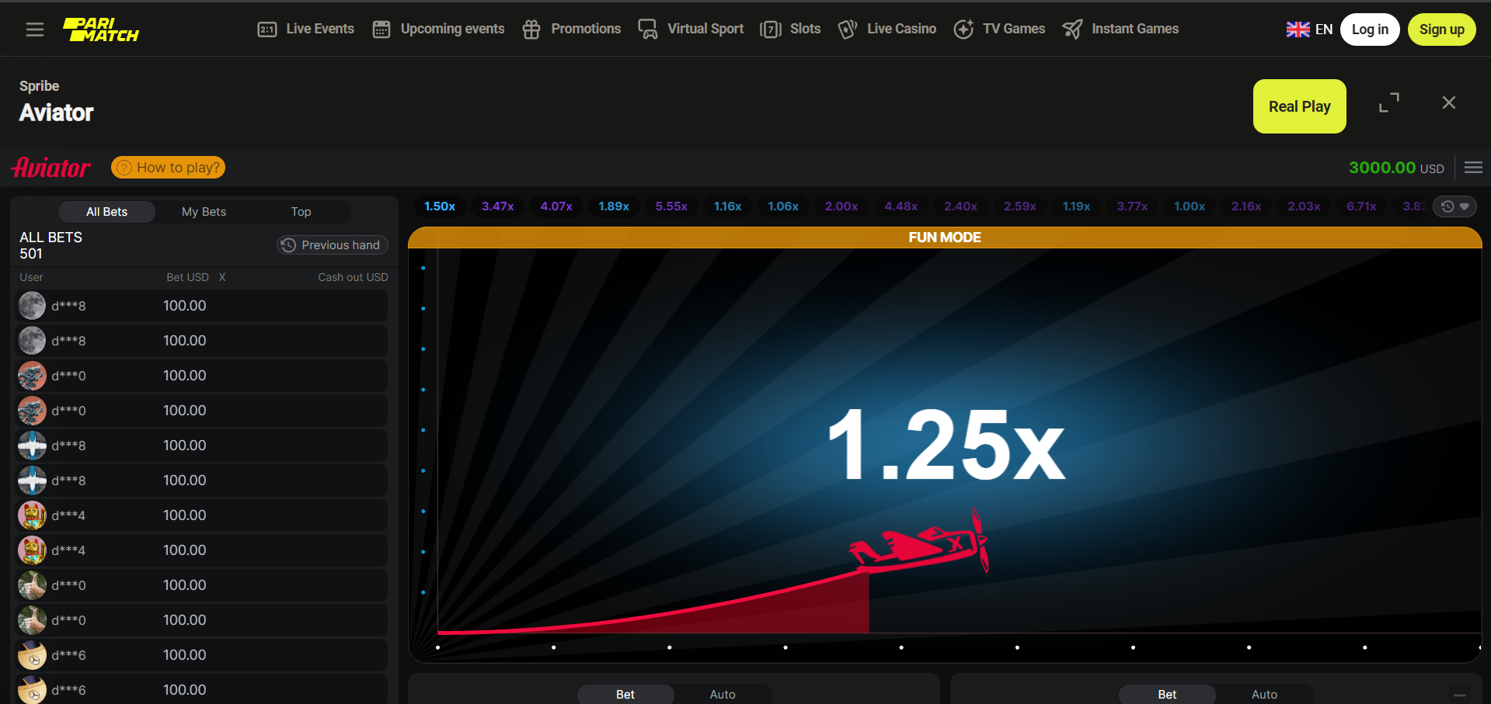Click the Log in button
Viewport: 1491px width, 704px height.
coord(1370,29)
